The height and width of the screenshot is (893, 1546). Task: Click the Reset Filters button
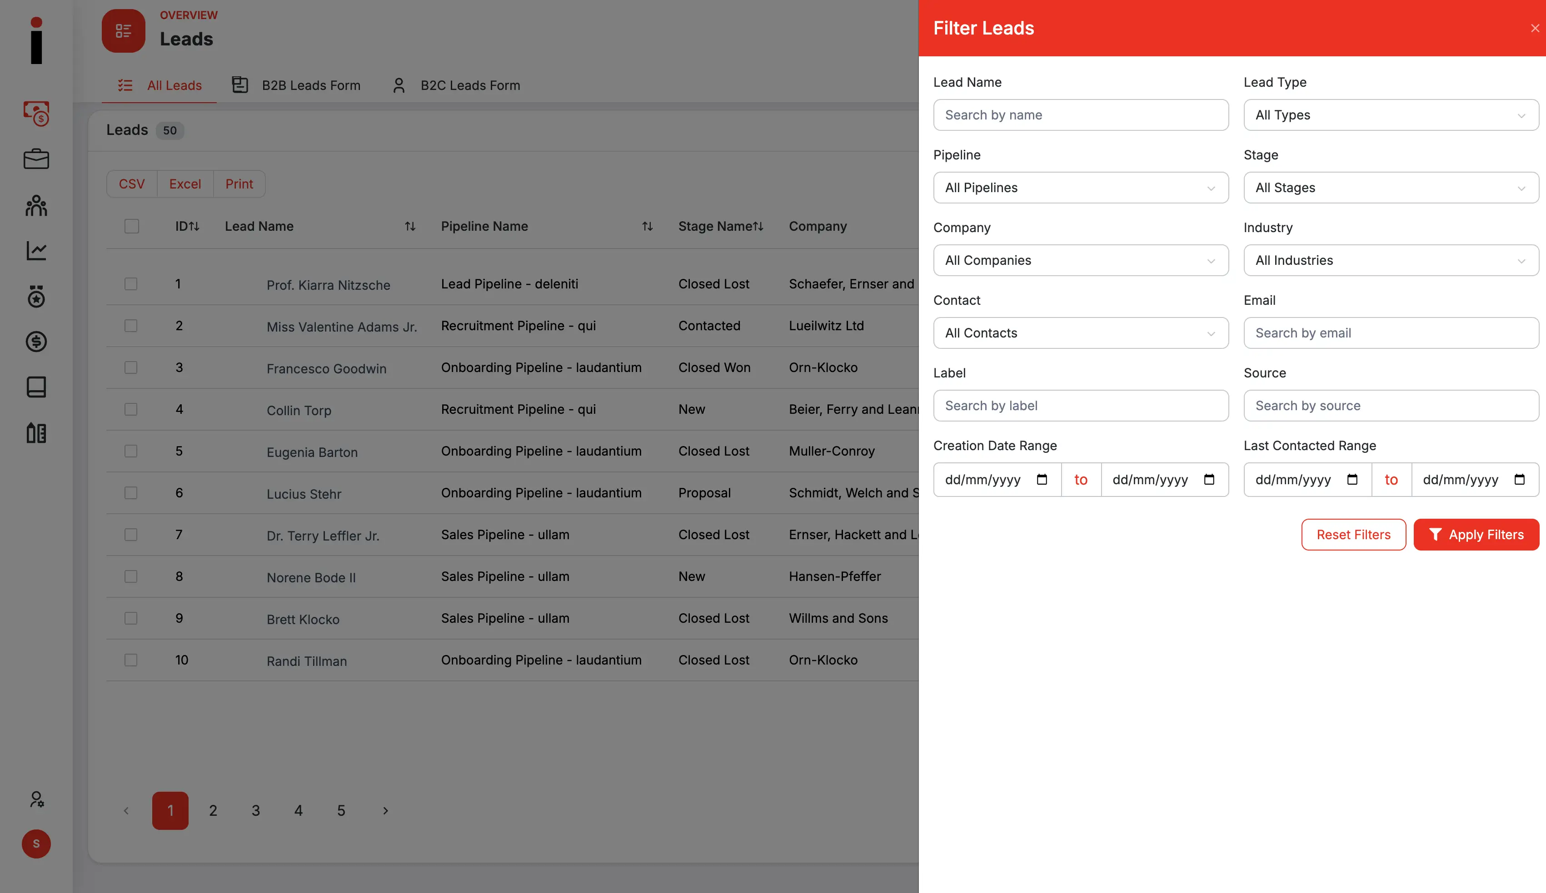tap(1353, 535)
